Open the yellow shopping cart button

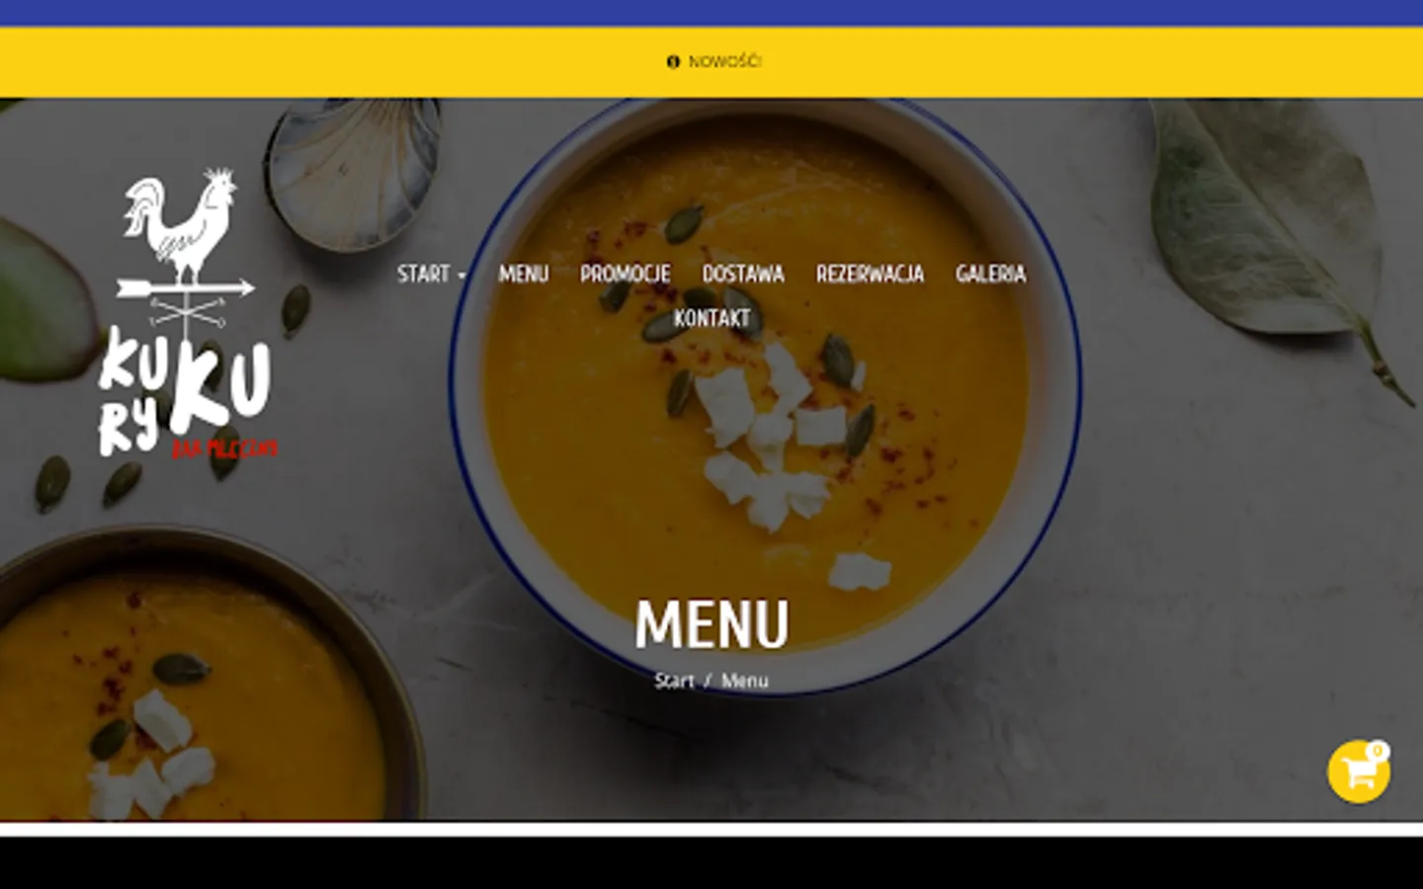point(1358,771)
